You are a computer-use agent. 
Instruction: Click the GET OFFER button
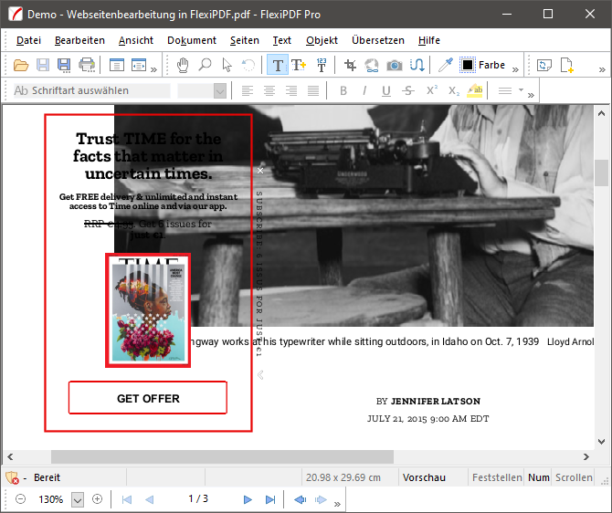click(148, 399)
